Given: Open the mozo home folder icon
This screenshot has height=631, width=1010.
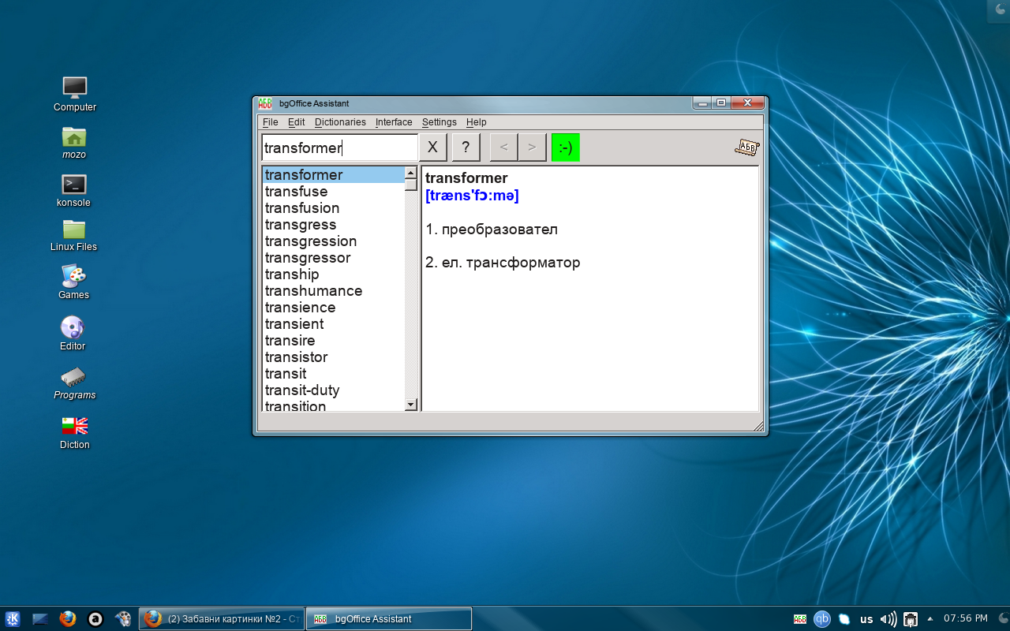Looking at the screenshot, I should [x=74, y=143].
